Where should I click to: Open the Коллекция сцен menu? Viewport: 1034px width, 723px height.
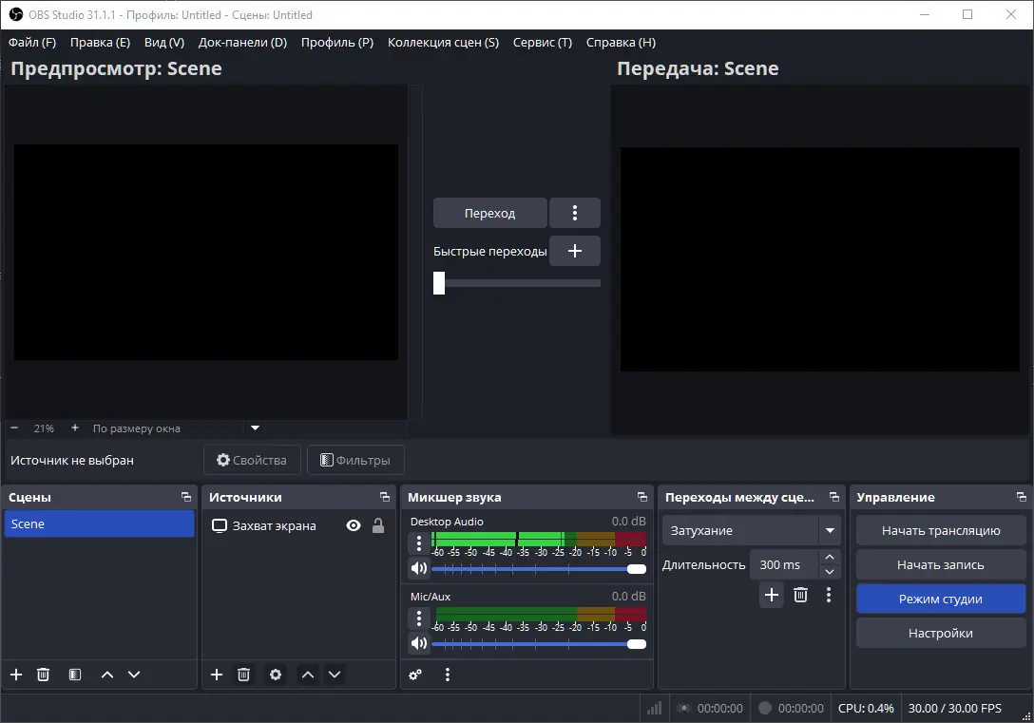[443, 42]
